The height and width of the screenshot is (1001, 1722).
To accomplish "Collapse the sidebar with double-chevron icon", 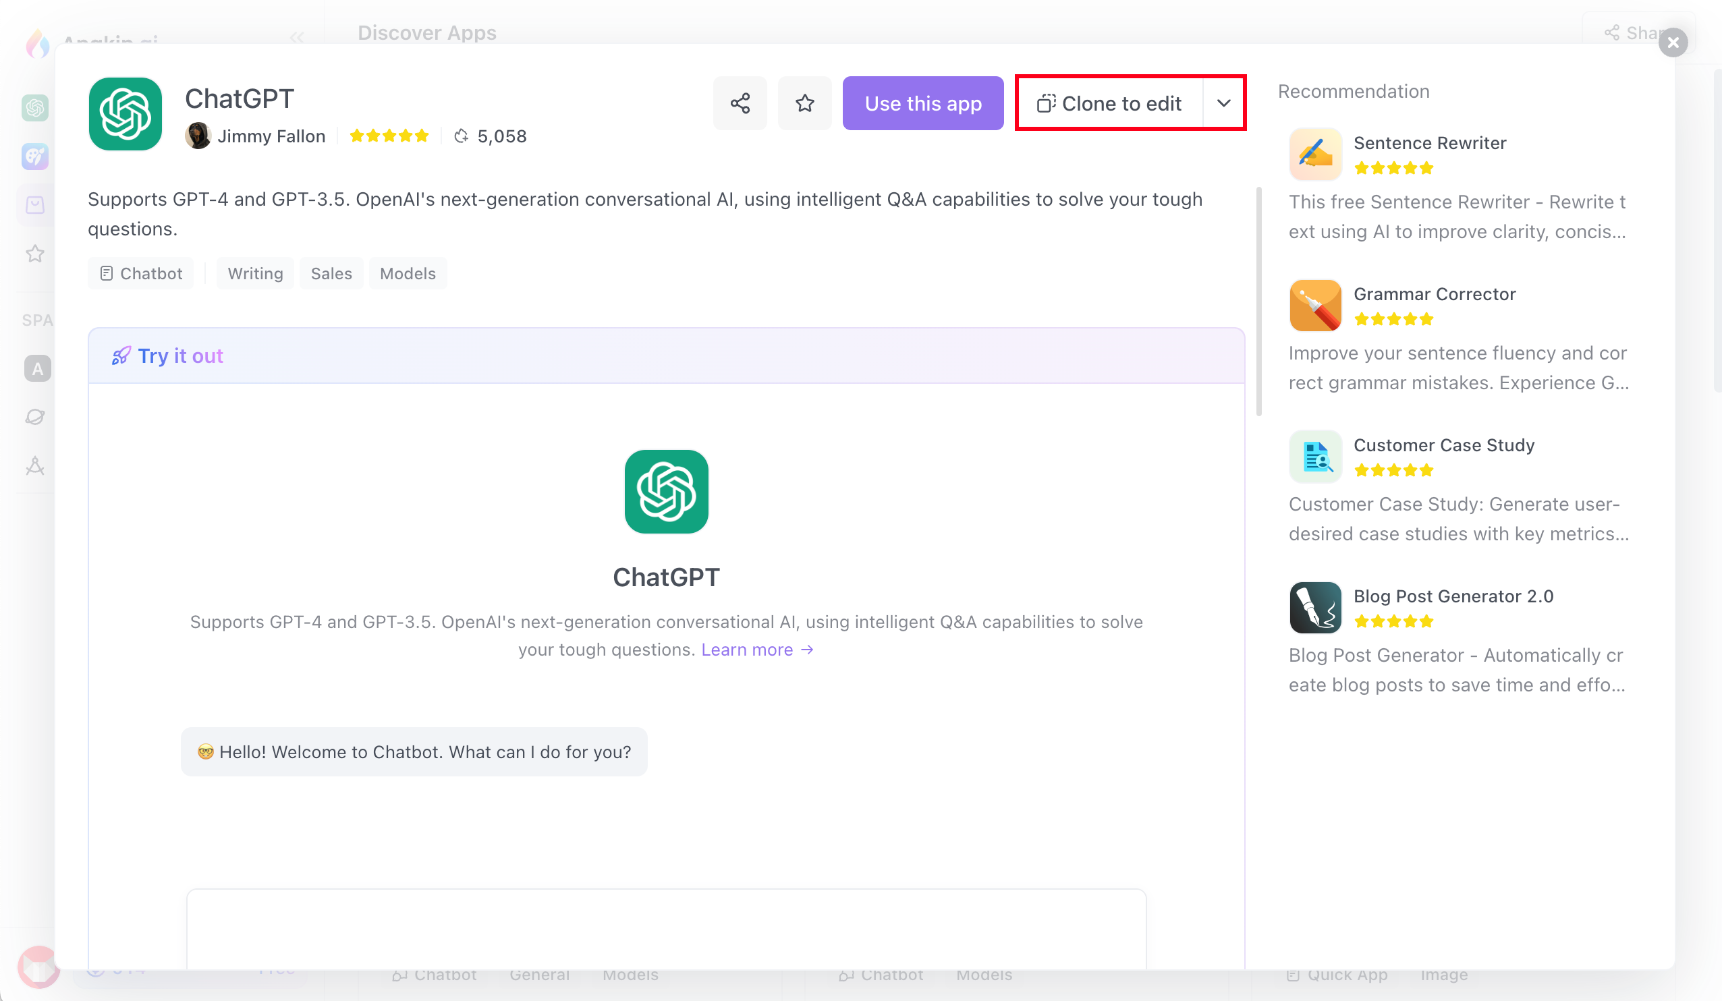I will 297,37.
